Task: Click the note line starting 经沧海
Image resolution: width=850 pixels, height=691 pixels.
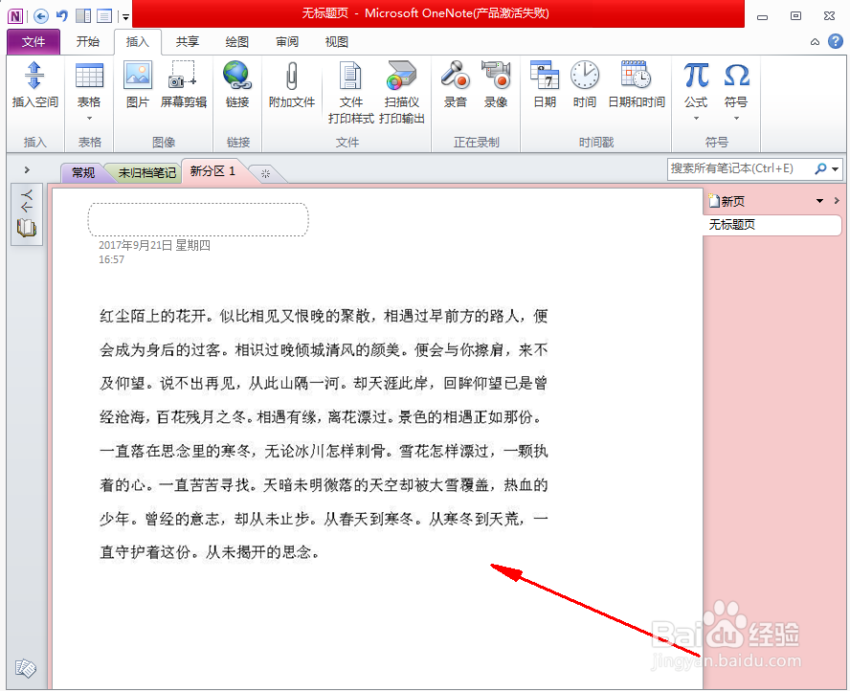Action: tap(321, 416)
